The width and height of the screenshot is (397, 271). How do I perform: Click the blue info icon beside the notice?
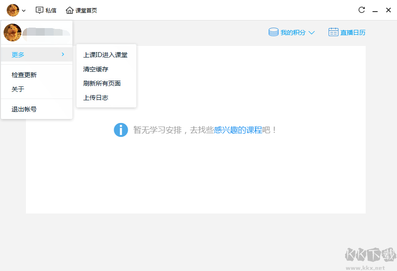[x=121, y=130]
